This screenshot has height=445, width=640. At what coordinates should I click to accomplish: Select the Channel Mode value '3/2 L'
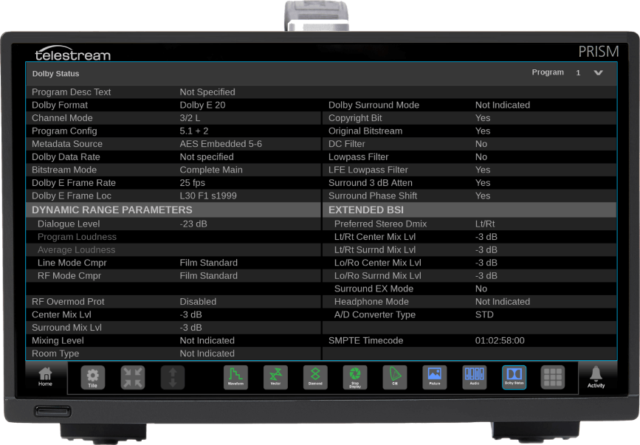(190, 118)
